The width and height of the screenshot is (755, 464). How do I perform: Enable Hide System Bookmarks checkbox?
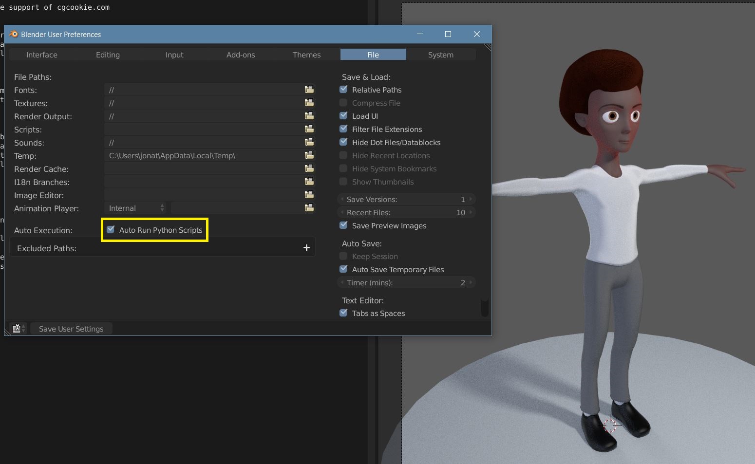tap(343, 168)
